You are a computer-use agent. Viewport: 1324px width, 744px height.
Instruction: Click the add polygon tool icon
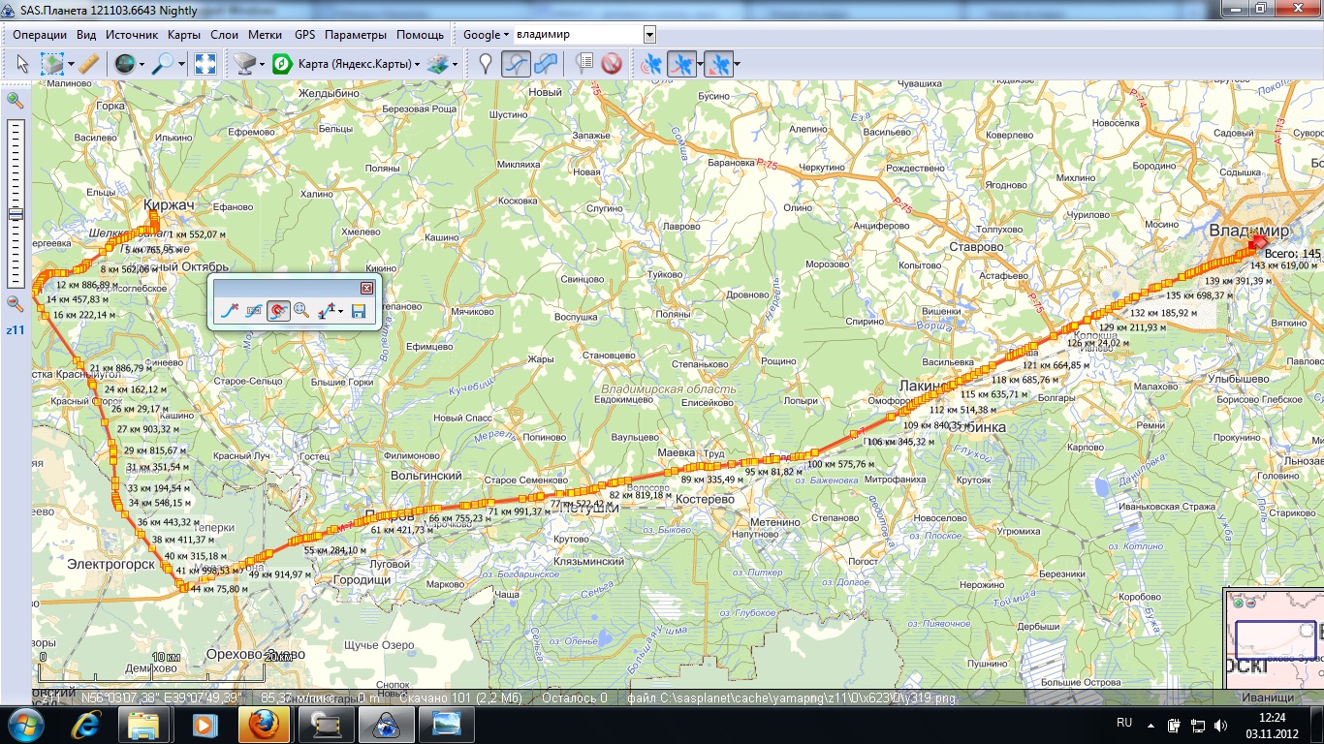546,64
